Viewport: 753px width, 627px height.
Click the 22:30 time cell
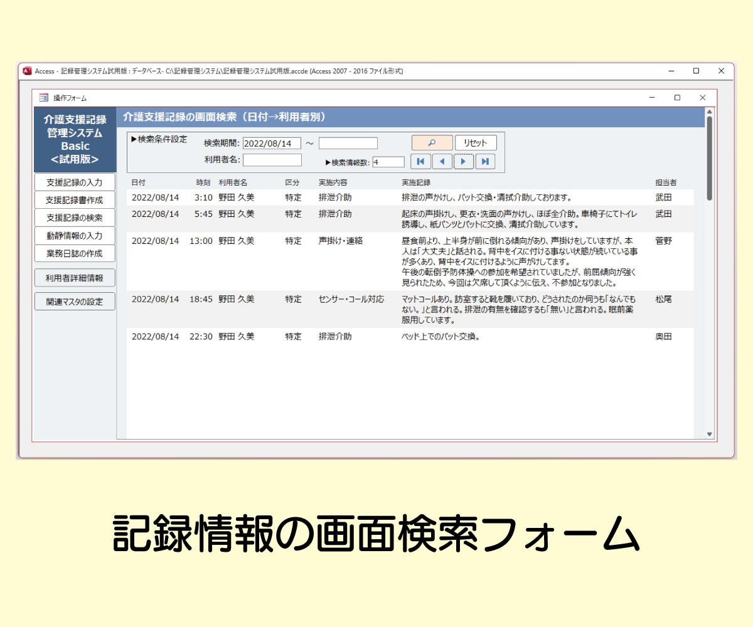(x=201, y=337)
